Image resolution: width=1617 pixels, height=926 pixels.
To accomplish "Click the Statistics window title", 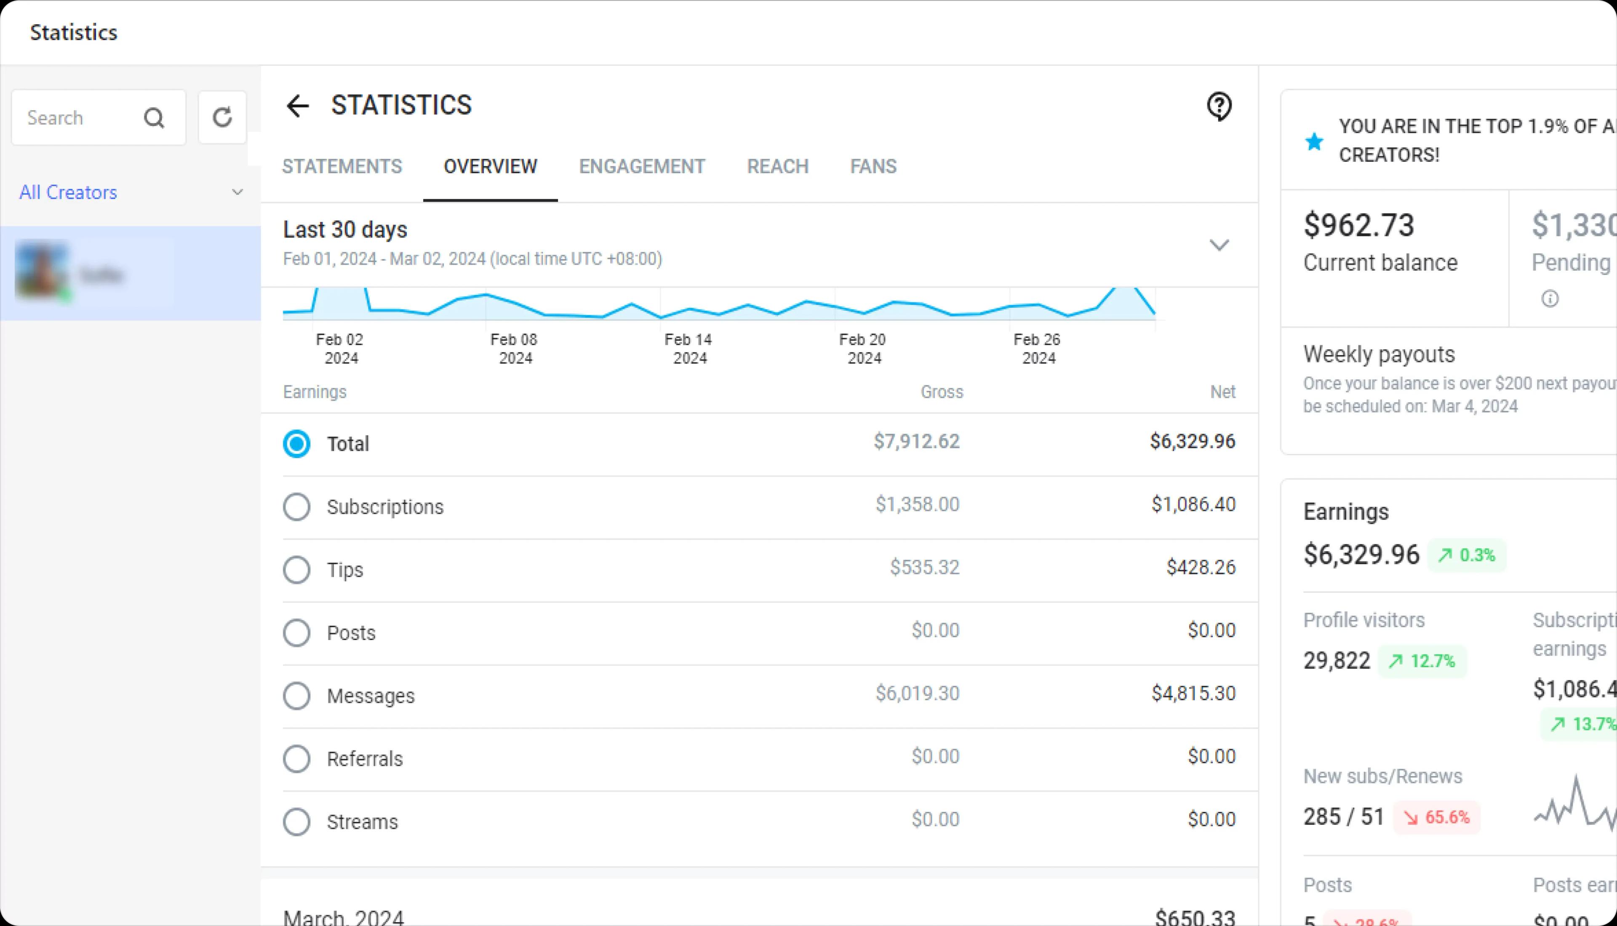I will (x=74, y=32).
